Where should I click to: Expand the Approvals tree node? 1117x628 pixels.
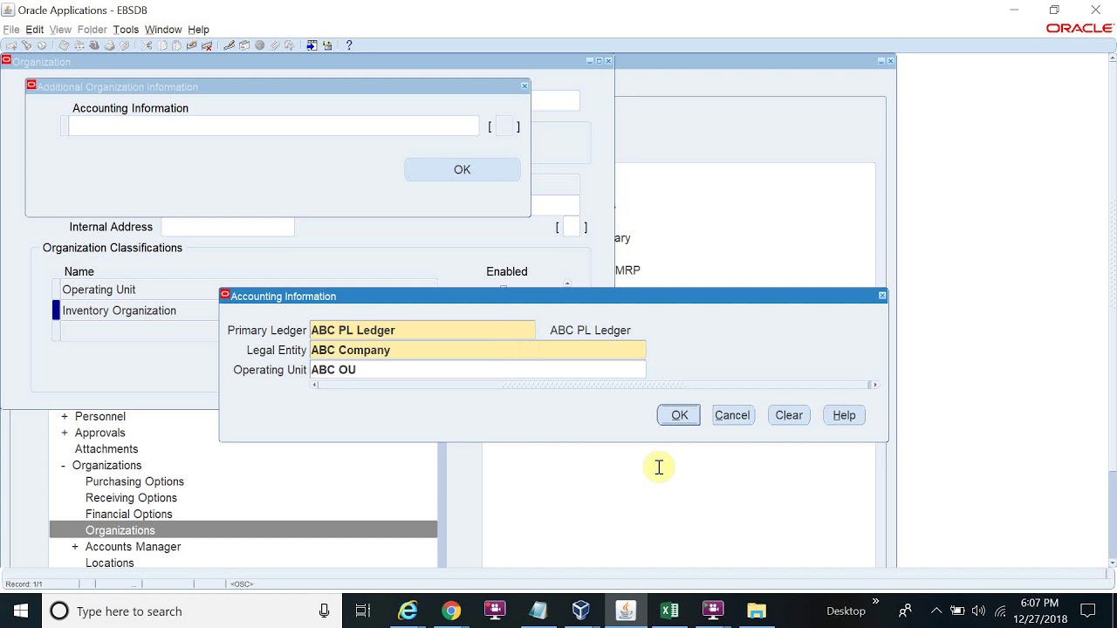(64, 433)
